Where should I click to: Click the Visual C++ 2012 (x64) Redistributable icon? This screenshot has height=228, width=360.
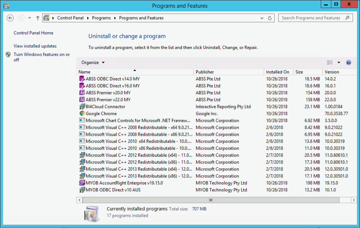82,155
